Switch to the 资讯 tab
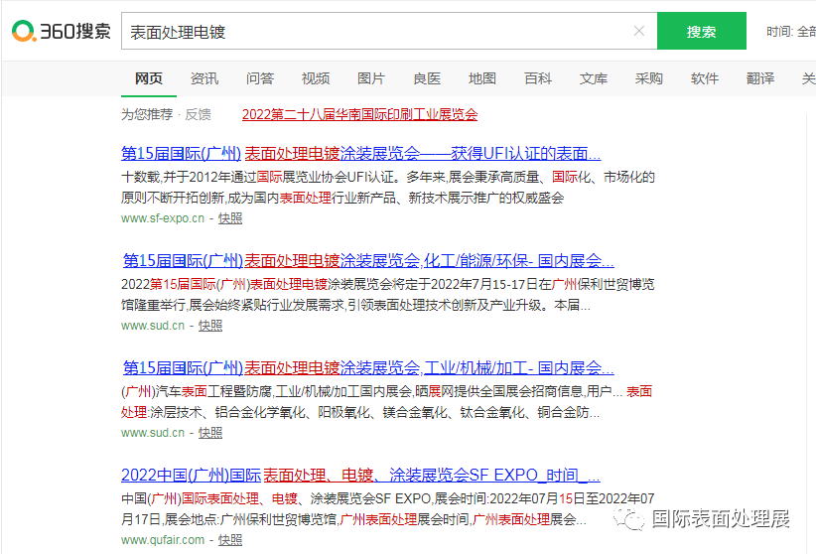 204,78
